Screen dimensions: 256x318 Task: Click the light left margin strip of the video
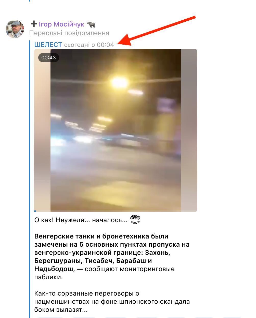click(x=42, y=130)
